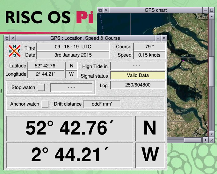Click the Log field showing 250/604800
The height and width of the screenshot is (174, 217).
point(138,85)
